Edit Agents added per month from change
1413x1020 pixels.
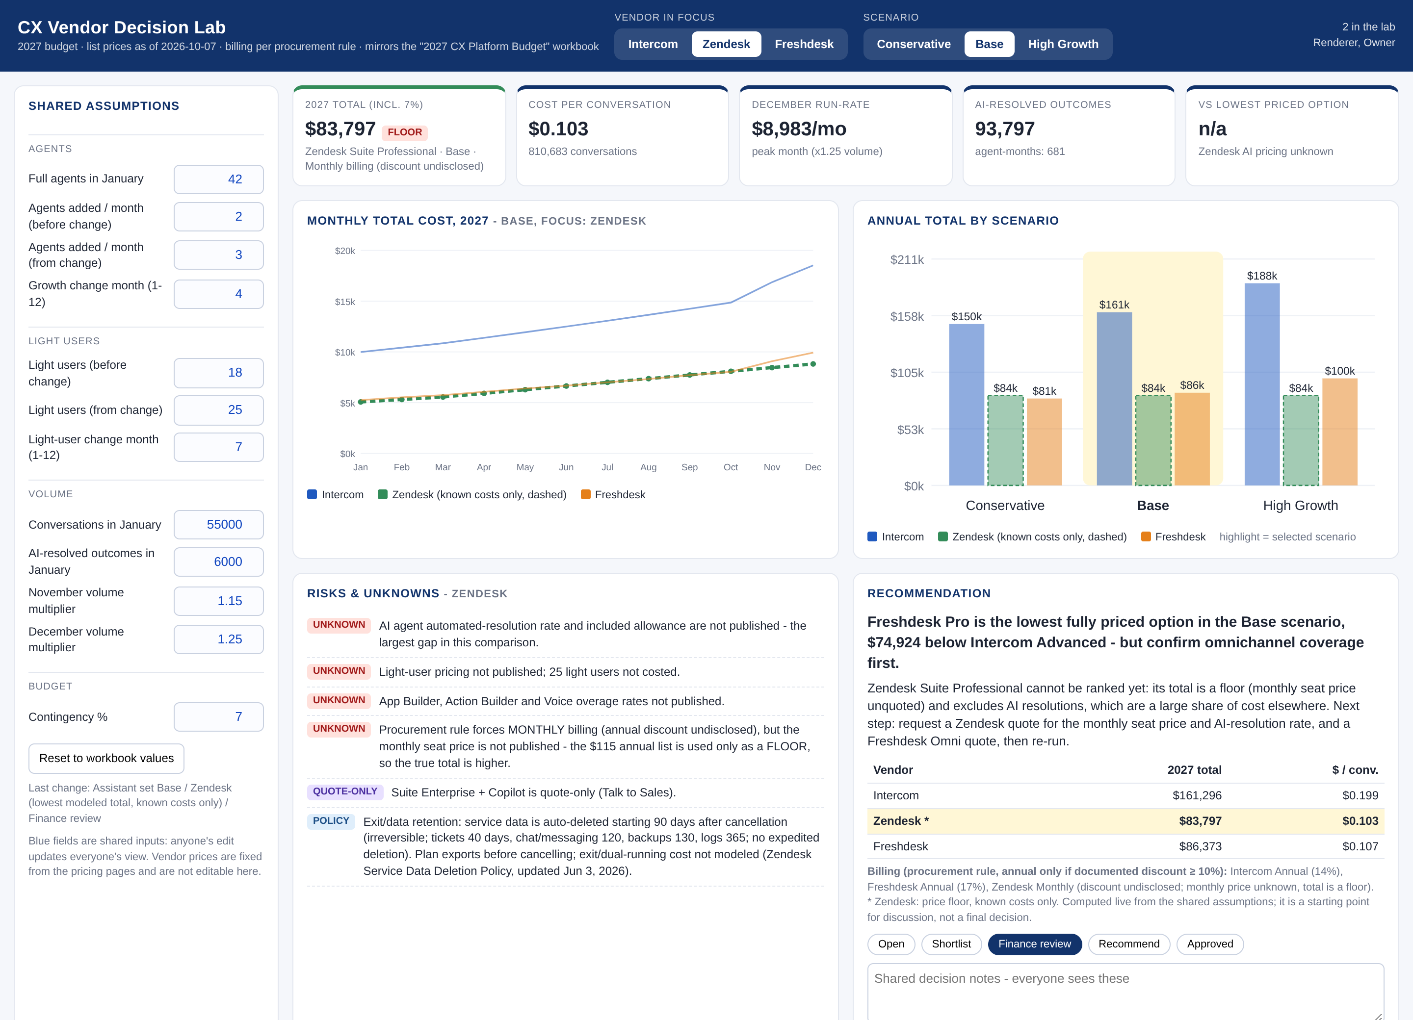[219, 255]
